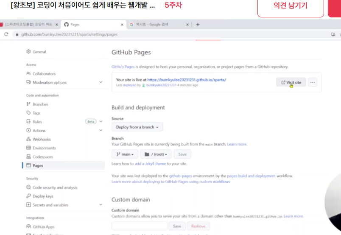Expand Secrets and variables chevron
The width and height of the screenshot is (341, 235).
pos(101,204)
